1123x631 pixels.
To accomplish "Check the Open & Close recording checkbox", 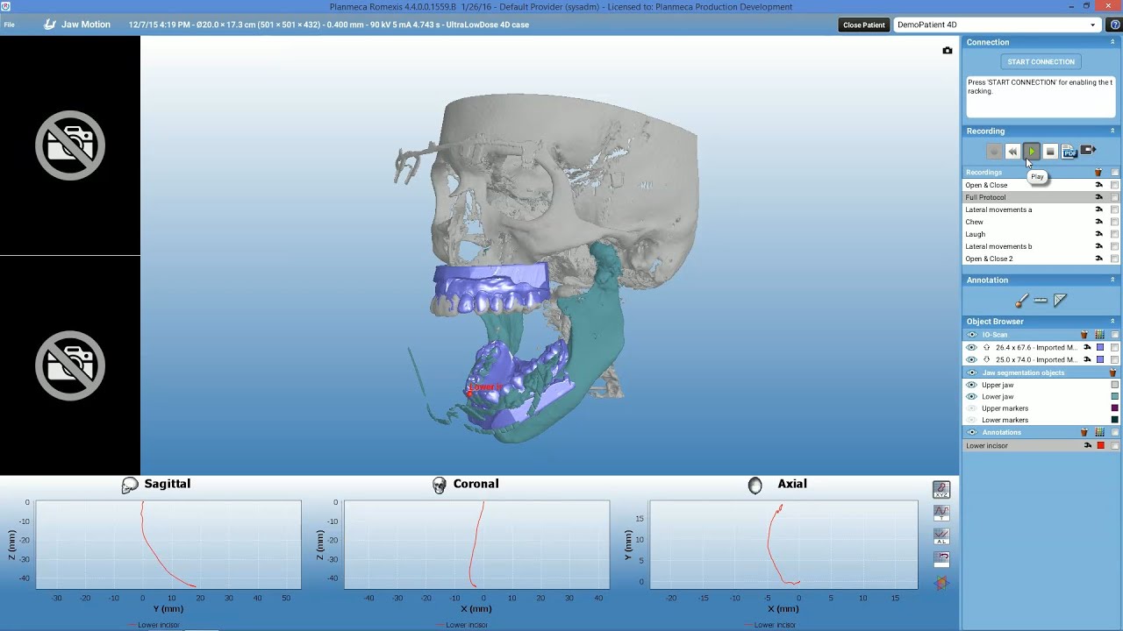I will coord(1115,185).
